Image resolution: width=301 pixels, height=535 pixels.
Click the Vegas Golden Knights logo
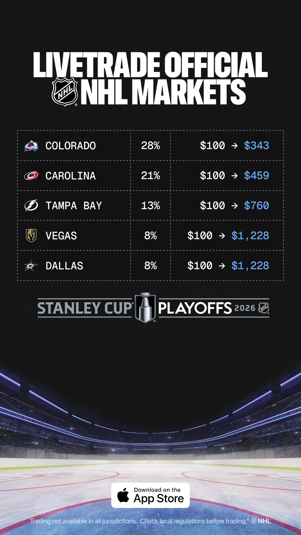coord(31,235)
